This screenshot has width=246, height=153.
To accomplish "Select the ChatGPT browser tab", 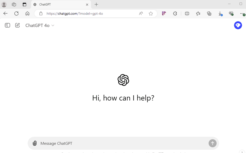I will tap(61, 4).
